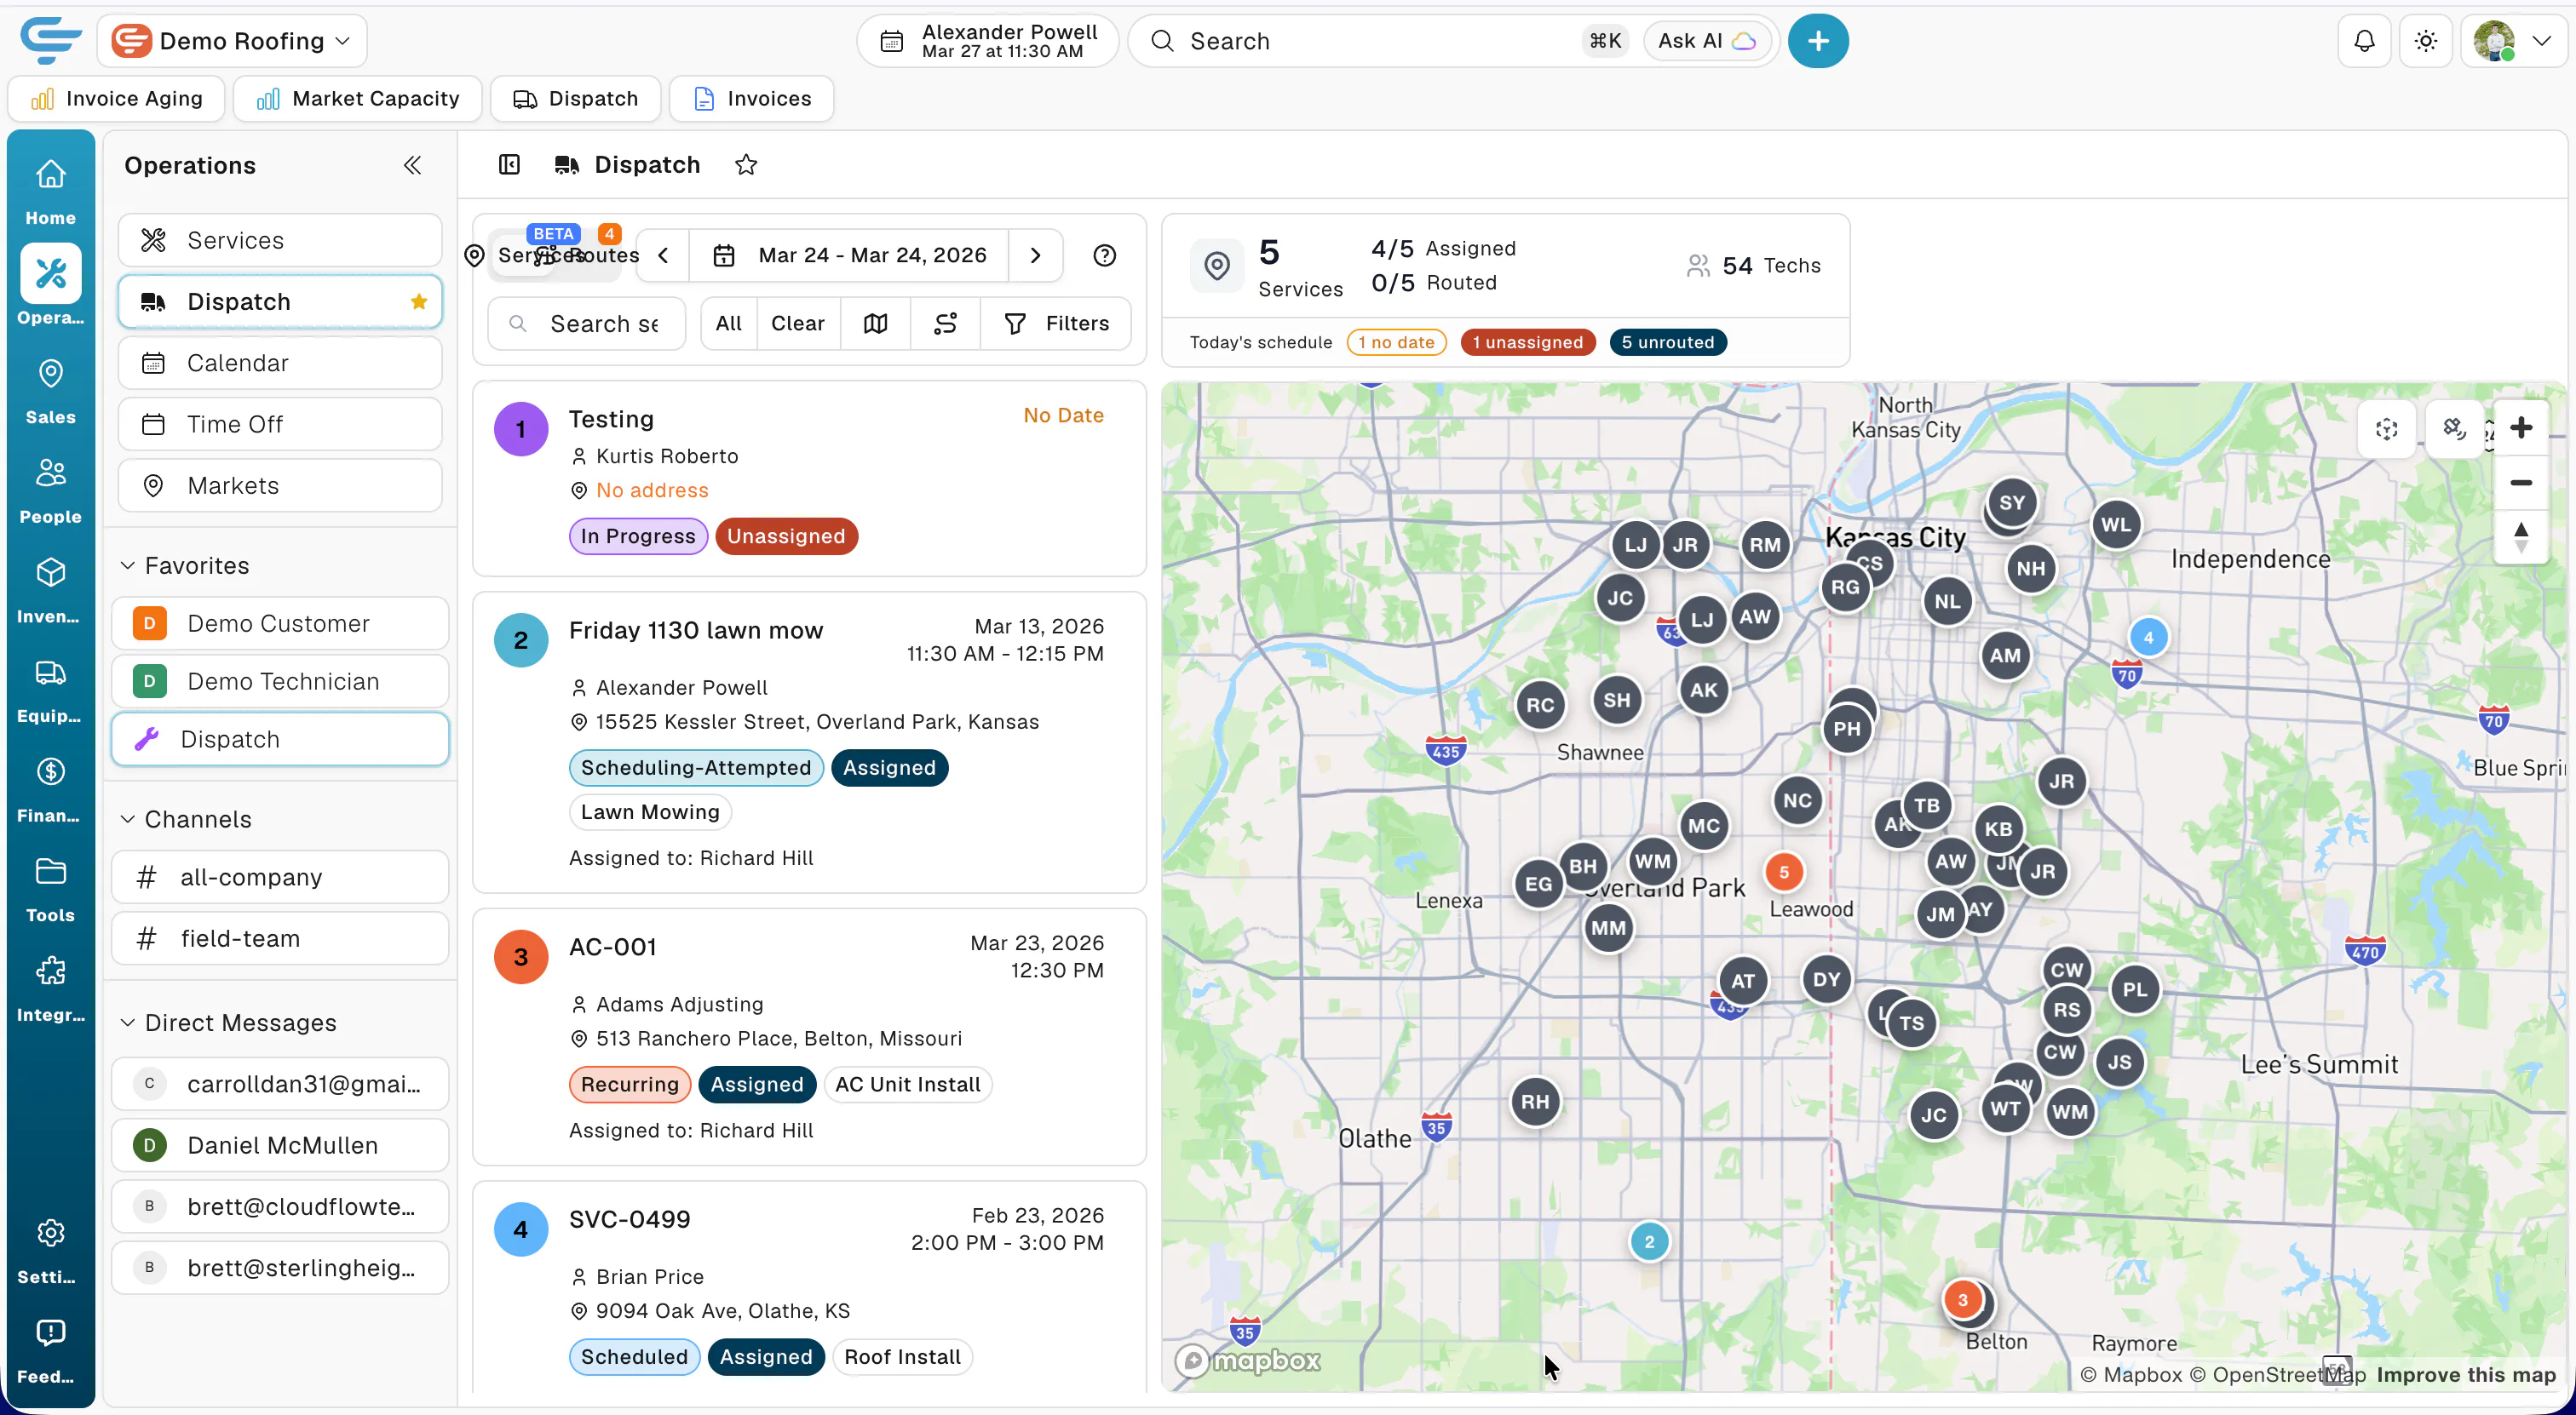Unfavorite Dispatch via the yellow star
2576x1415 pixels.
tap(418, 301)
